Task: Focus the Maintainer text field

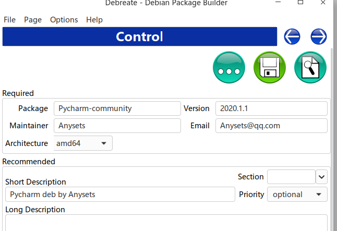Action: (117, 126)
